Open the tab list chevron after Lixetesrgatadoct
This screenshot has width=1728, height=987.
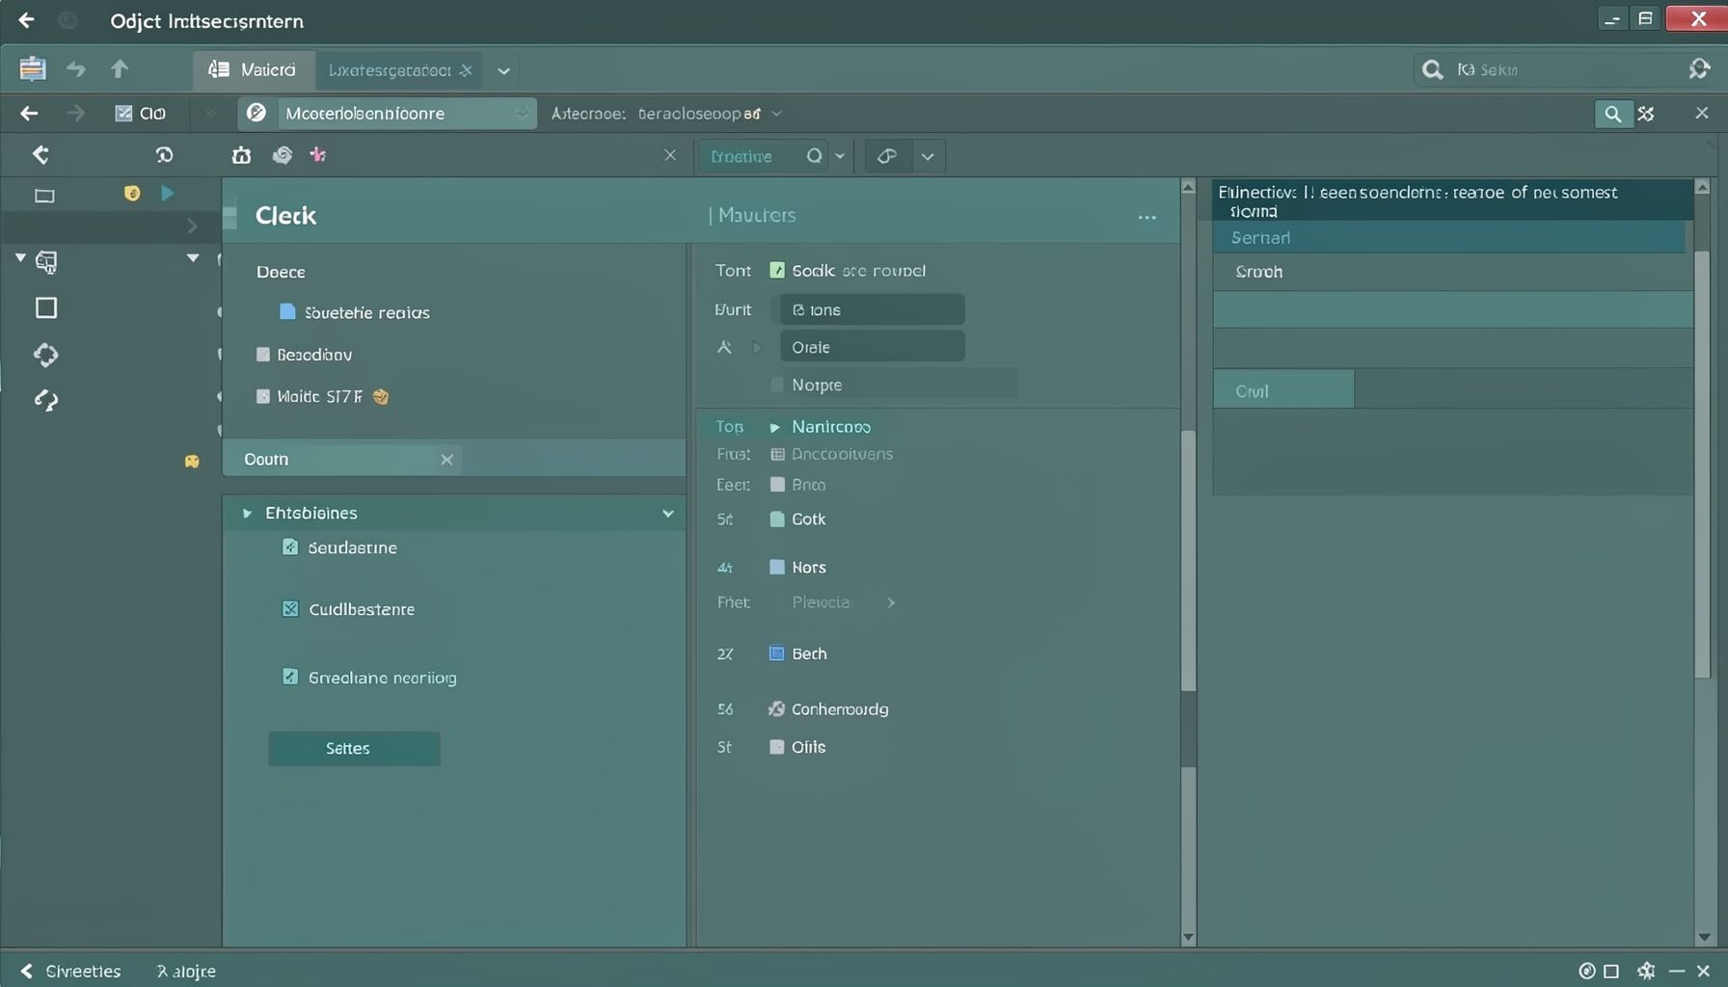coord(503,70)
